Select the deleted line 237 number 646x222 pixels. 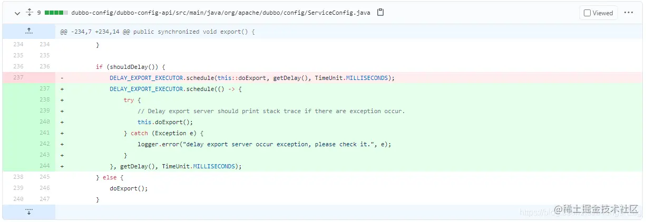18,78
